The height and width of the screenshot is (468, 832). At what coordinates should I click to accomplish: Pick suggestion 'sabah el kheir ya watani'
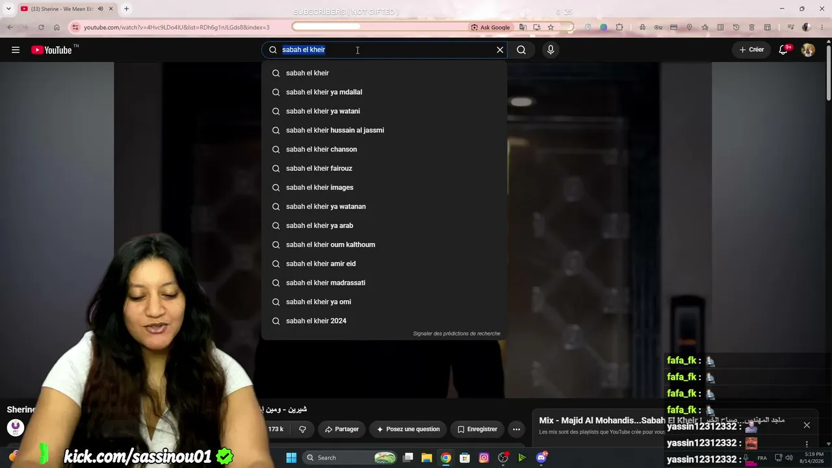(384, 111)
